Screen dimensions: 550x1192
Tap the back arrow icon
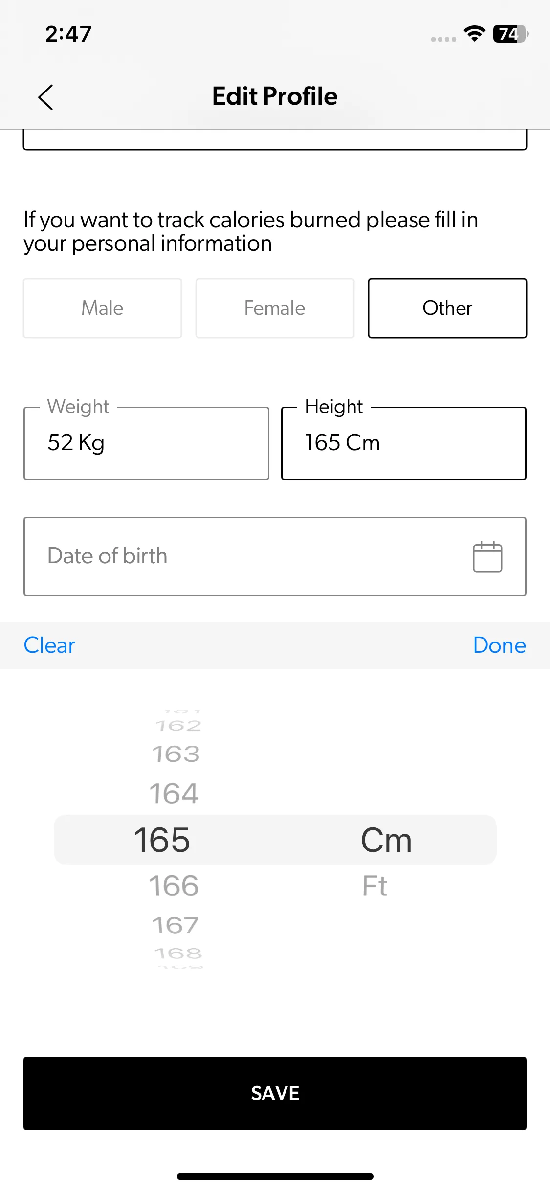pyautogui.click(x=45, y=97)
